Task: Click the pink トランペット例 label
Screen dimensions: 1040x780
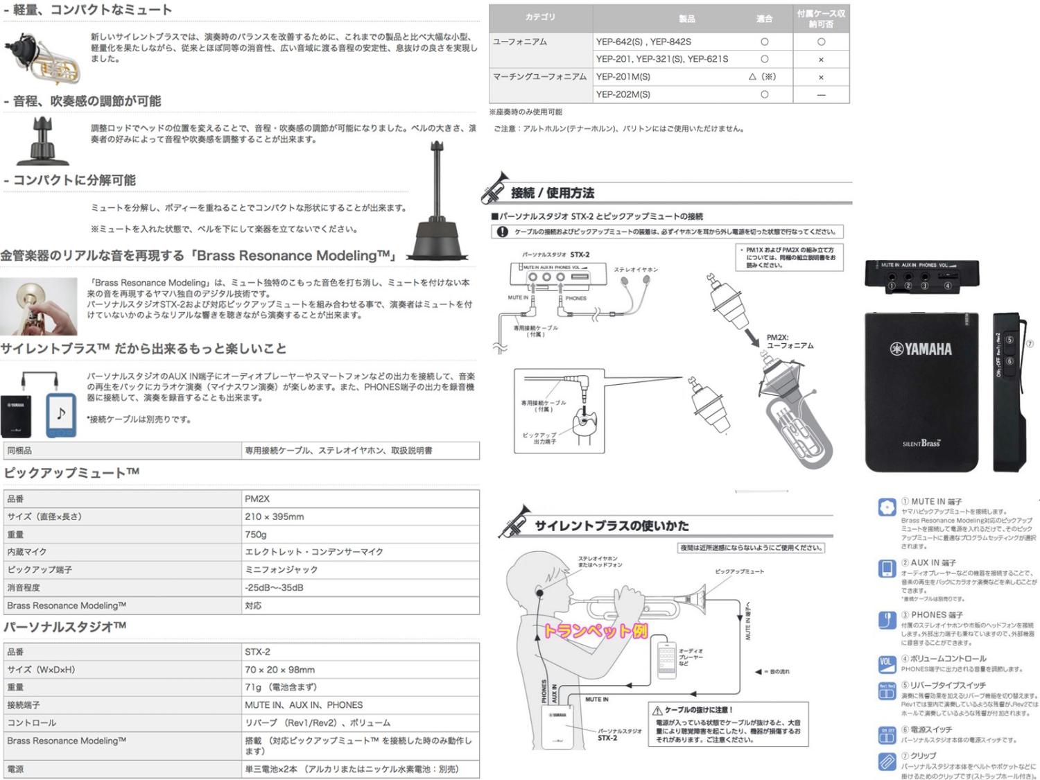Action: [x=596, y=630]
